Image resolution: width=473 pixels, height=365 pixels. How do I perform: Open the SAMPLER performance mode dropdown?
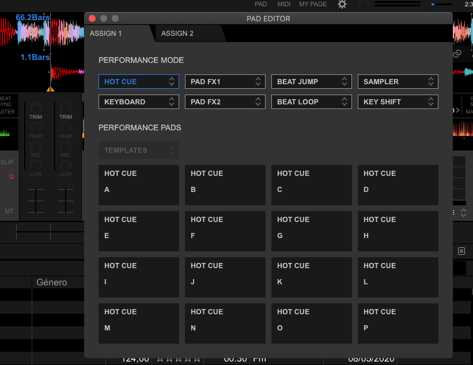pos(398,81)
